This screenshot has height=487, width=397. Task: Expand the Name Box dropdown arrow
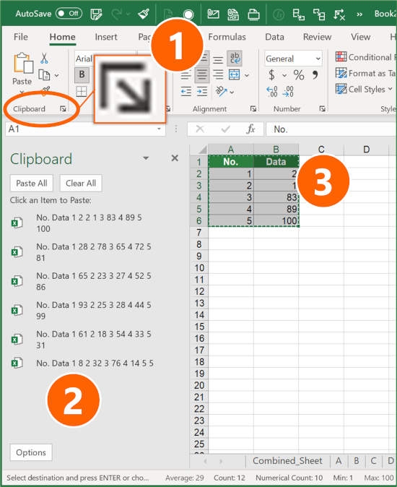[159, 129]
